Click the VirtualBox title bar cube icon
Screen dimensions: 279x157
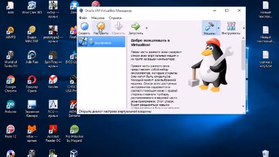(x=81, y=10)
